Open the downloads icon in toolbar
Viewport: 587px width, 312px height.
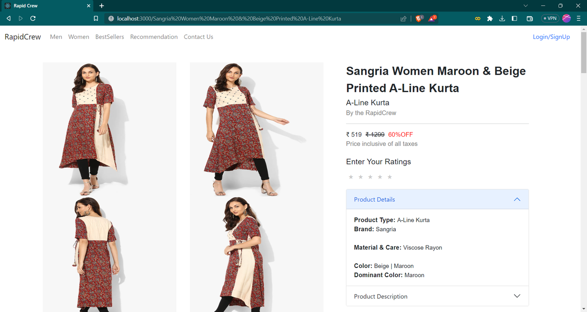click(x=502, y=19)
